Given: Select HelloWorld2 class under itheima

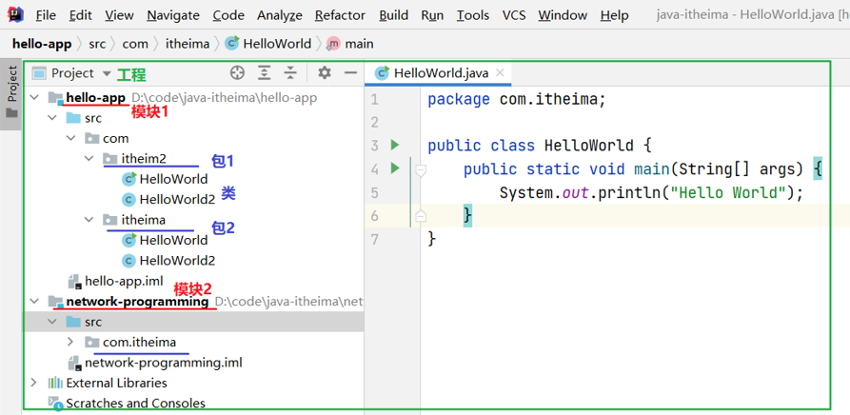Looking at the screenshot, I should pyautogui.click(x=177, y=261).
